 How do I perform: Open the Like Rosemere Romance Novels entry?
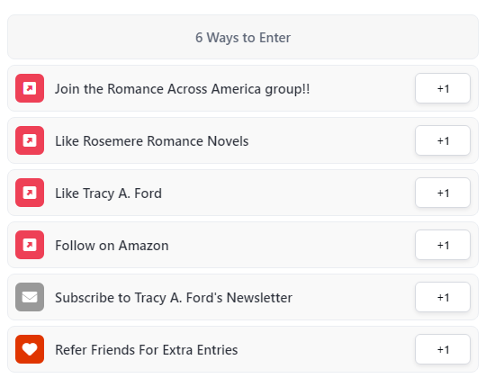tap(151, 141)
